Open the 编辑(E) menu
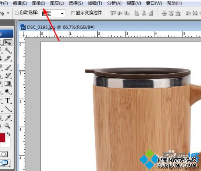The image size is (201, 171). coord(20,3)
